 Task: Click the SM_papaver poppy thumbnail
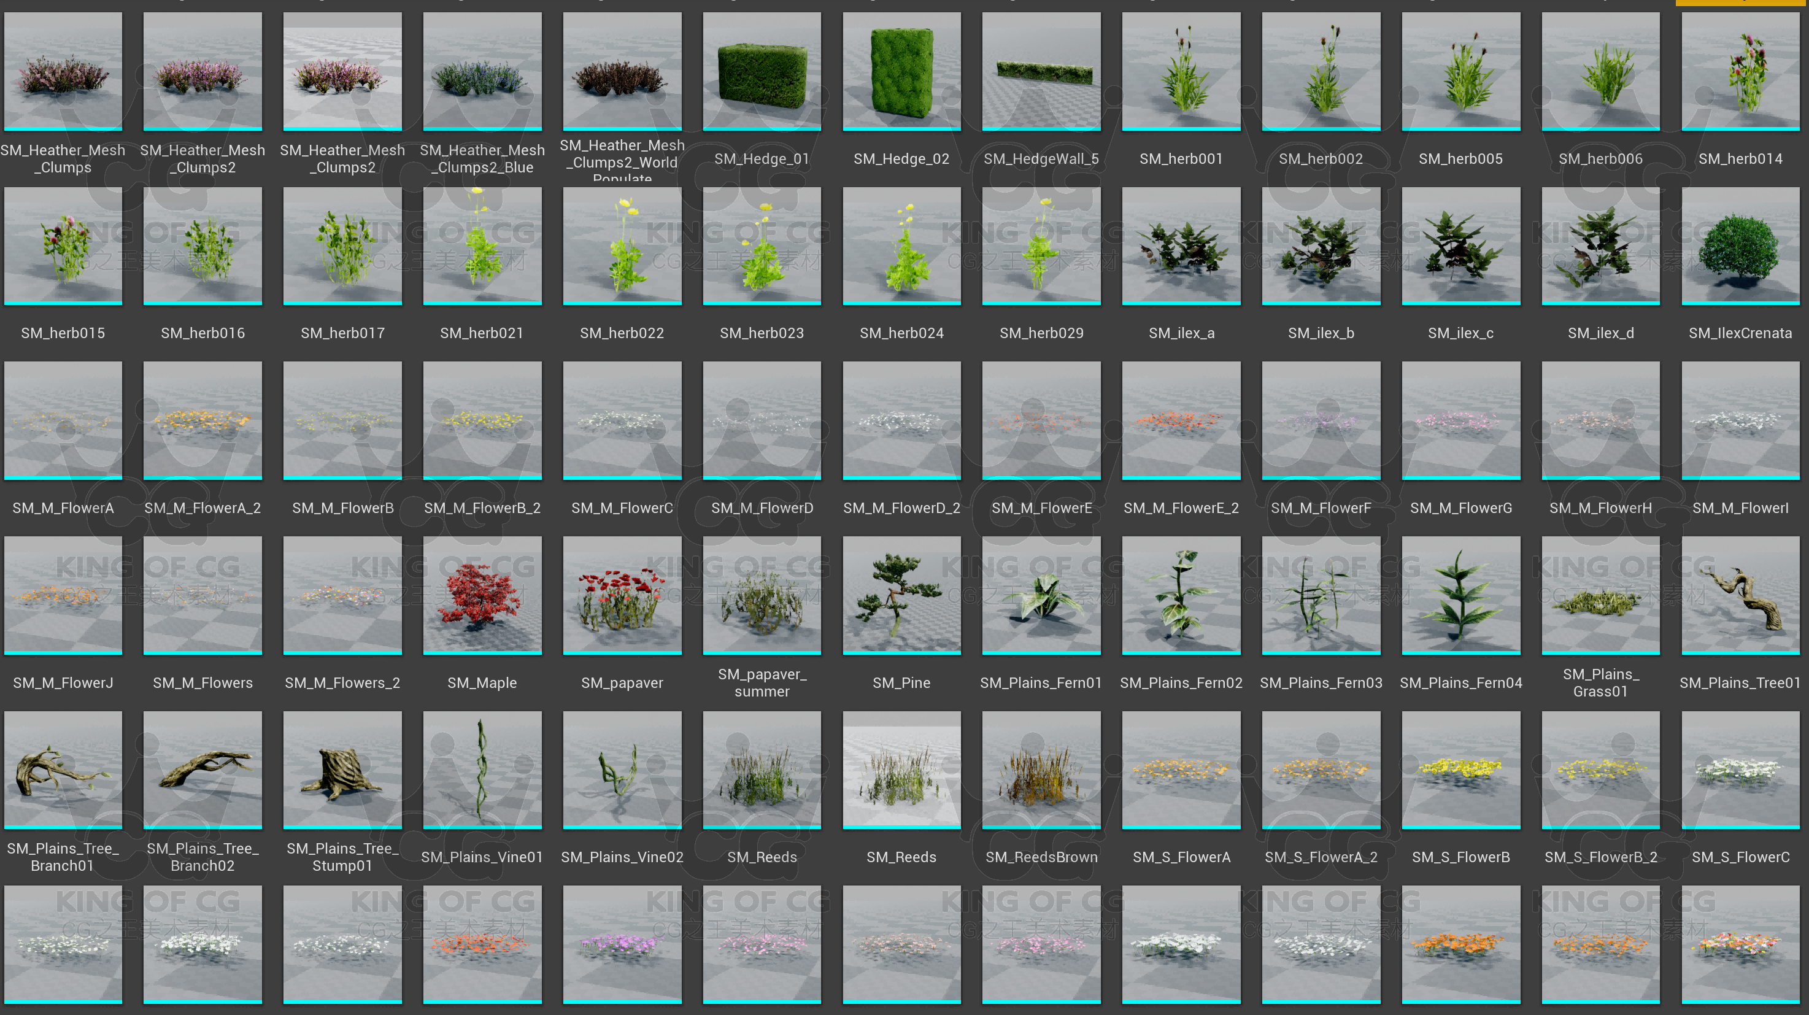pos(622,594)
